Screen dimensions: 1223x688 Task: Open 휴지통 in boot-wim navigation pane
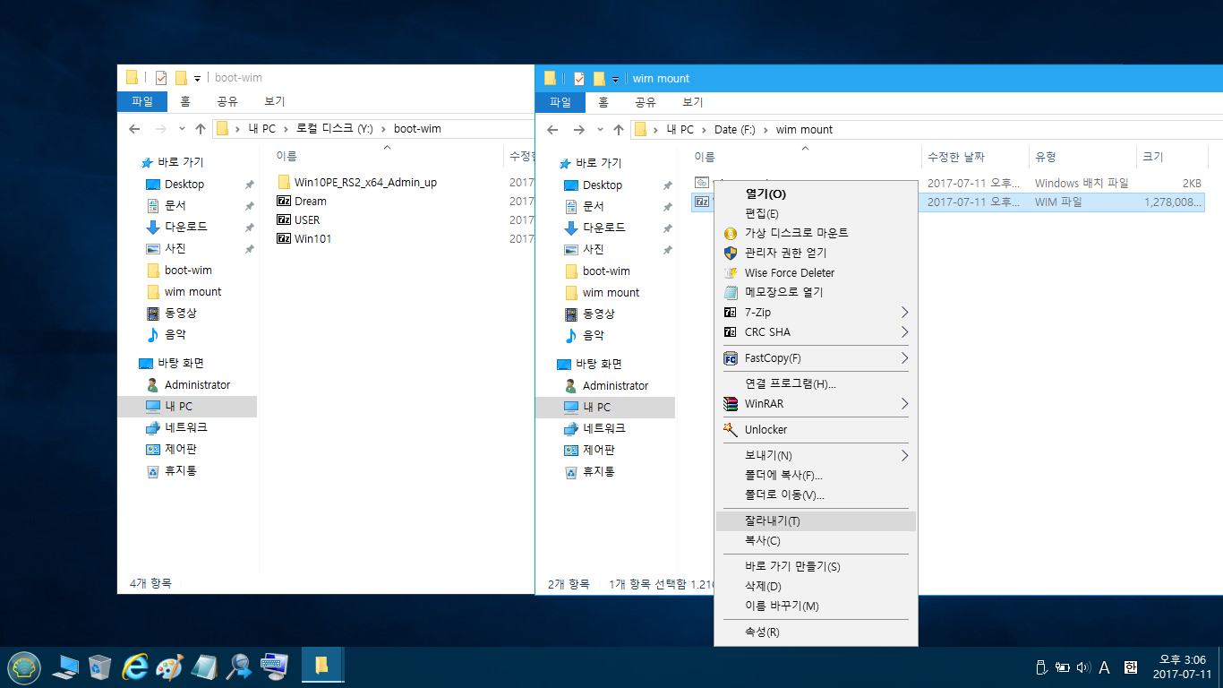point(181,470)
